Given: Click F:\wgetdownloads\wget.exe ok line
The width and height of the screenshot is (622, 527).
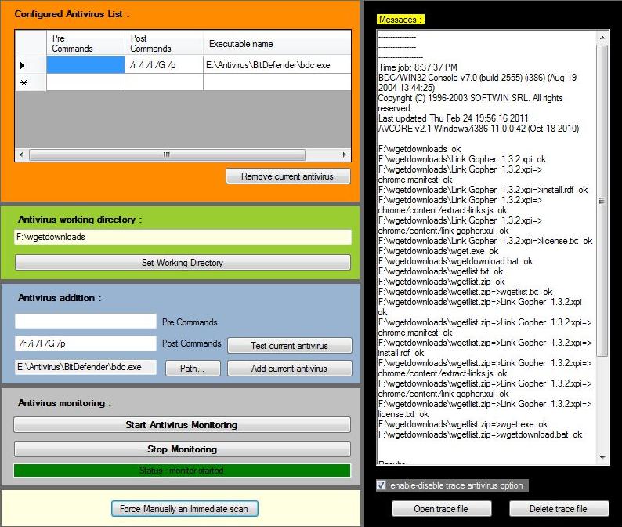Looking at the screenshot, I should click(x=439, y=251).
